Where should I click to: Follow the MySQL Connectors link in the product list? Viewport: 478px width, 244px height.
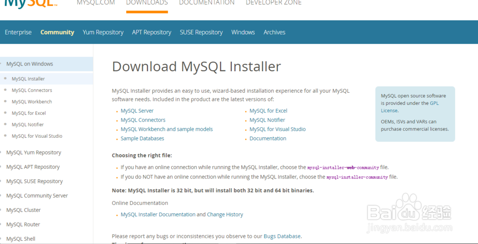[x=143, y=120]
